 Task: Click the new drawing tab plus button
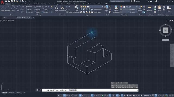click(x=34, y=18)
